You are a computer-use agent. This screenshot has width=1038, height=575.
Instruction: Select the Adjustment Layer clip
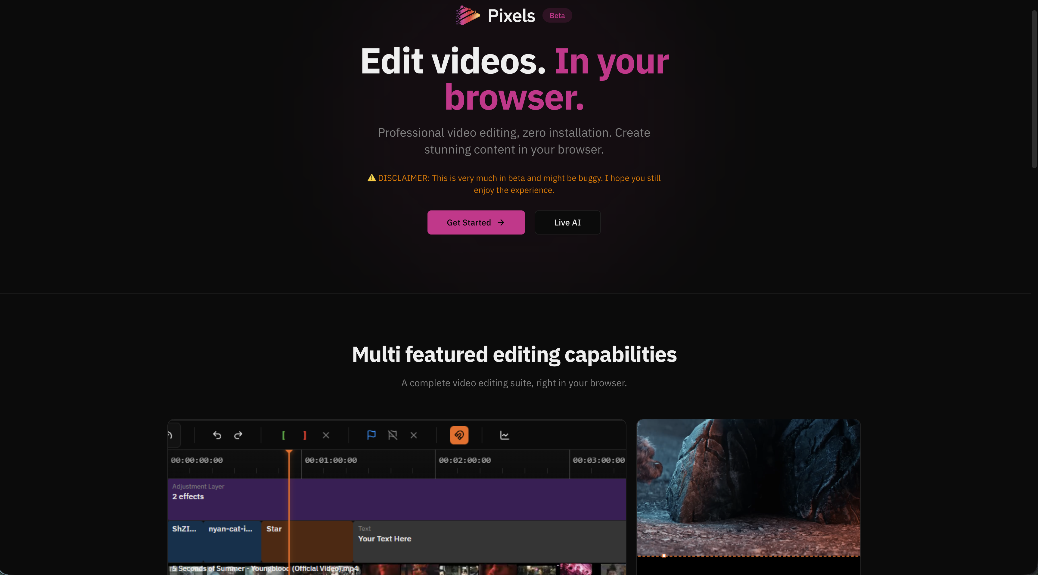pos(443,500)
